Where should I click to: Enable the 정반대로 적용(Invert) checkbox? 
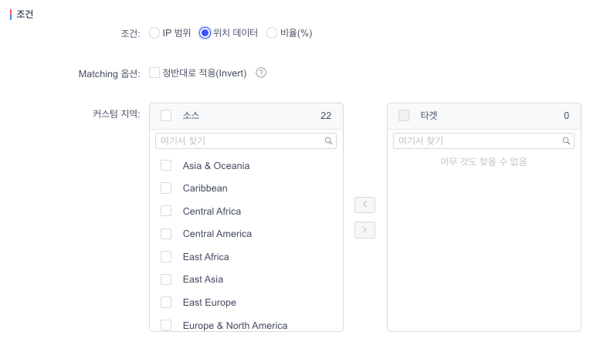click(154, 73)
